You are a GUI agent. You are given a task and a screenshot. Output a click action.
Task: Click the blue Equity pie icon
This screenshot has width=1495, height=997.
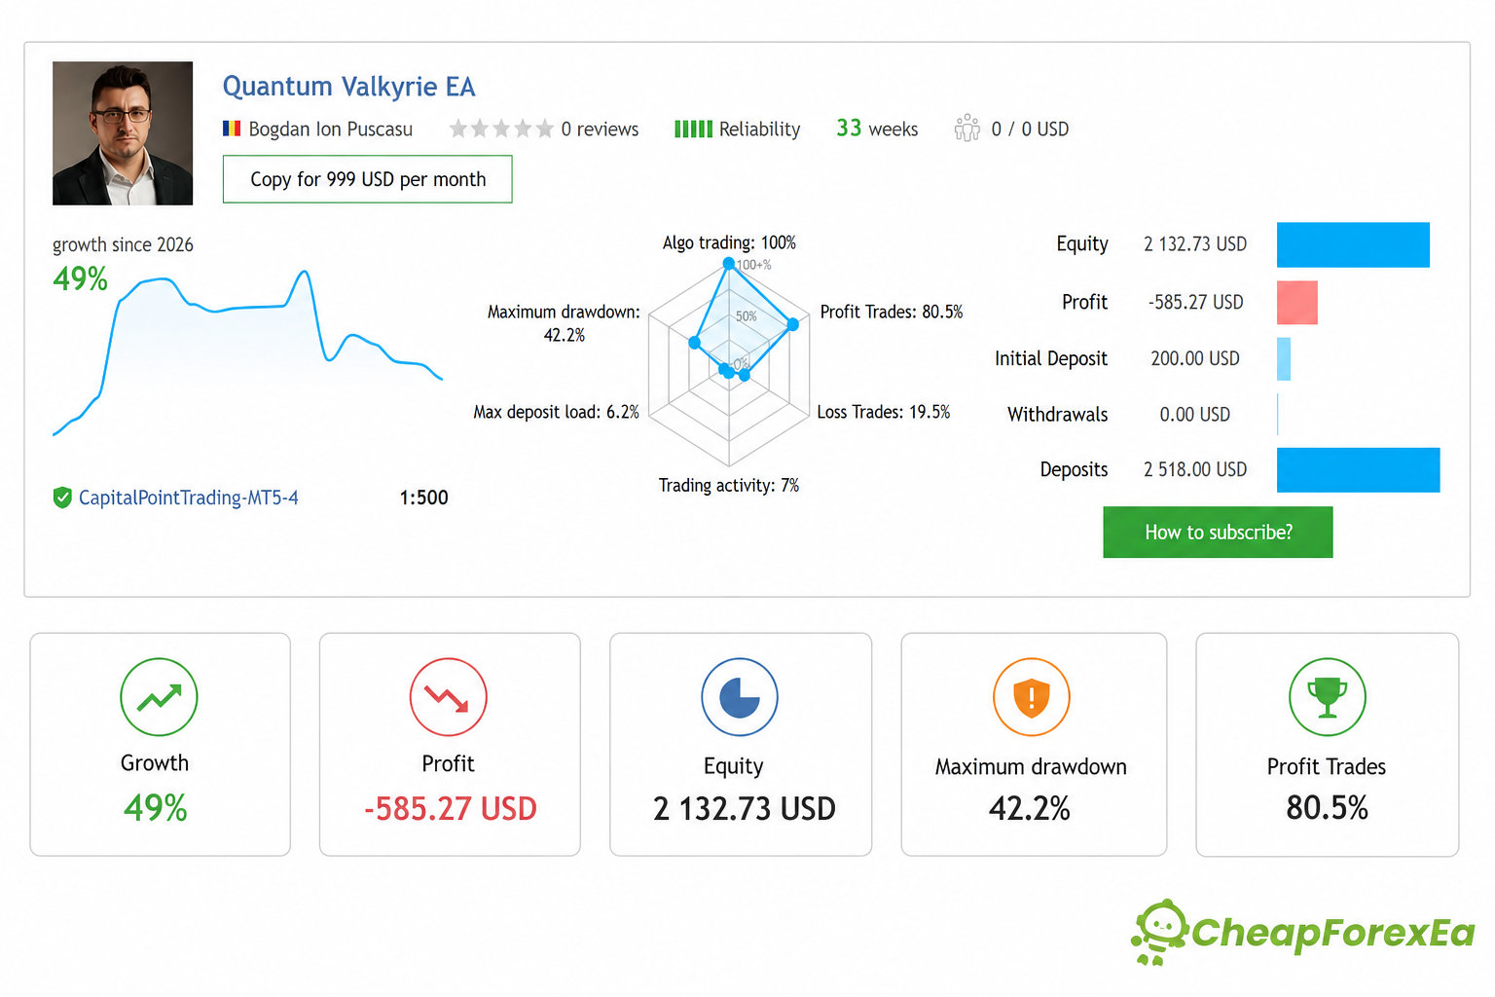(740, 697)
